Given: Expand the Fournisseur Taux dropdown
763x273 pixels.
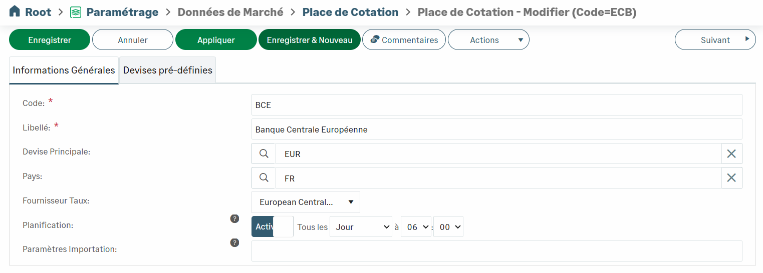Looking at the screenshot, I should click(x=306, y=202).
